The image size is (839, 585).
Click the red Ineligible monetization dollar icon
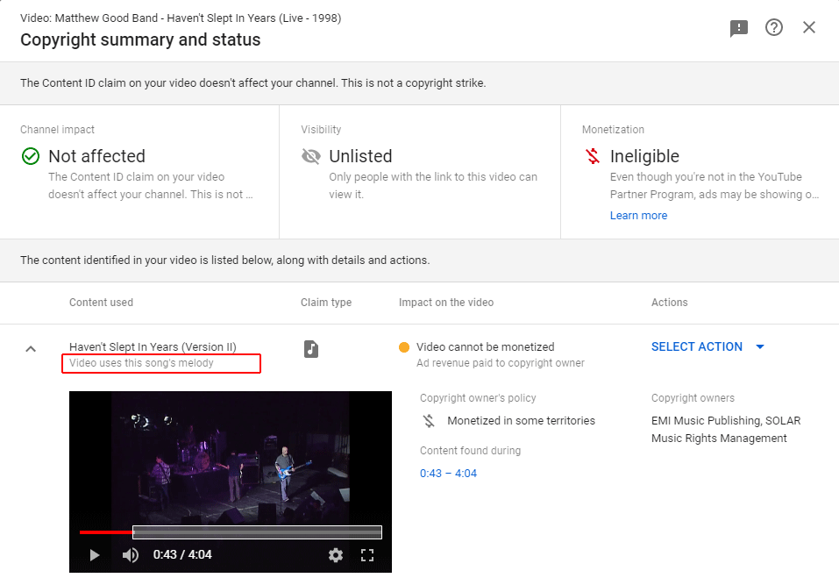[593, 156]
